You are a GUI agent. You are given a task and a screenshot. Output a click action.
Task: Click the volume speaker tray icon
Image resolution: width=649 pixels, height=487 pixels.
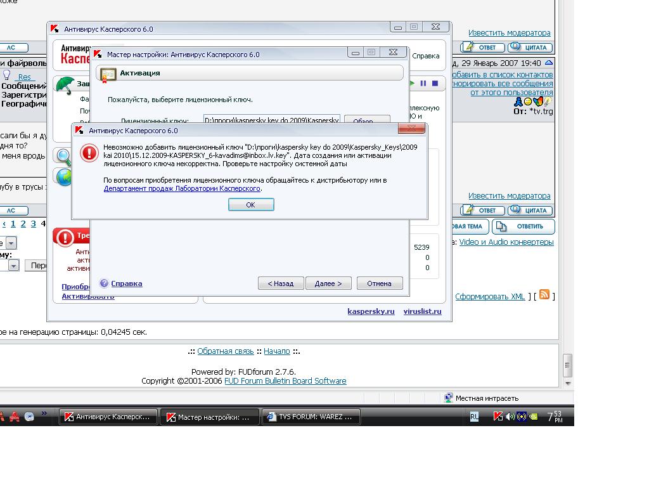pos(510,417)
